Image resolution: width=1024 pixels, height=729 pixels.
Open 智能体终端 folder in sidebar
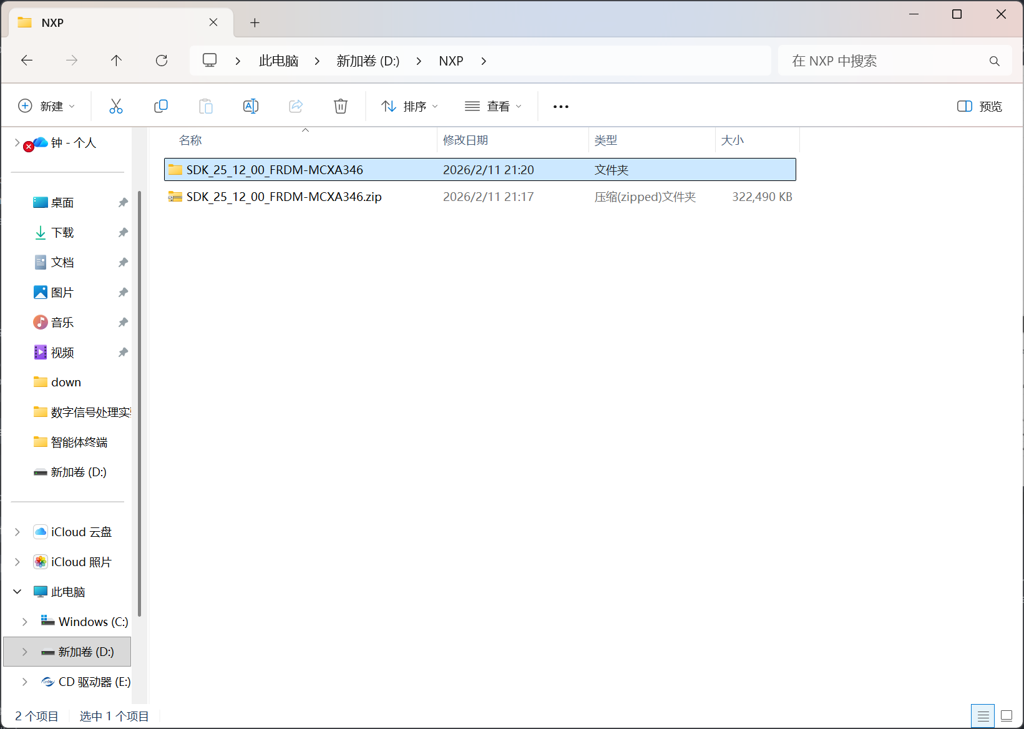[x=79, y=443]
